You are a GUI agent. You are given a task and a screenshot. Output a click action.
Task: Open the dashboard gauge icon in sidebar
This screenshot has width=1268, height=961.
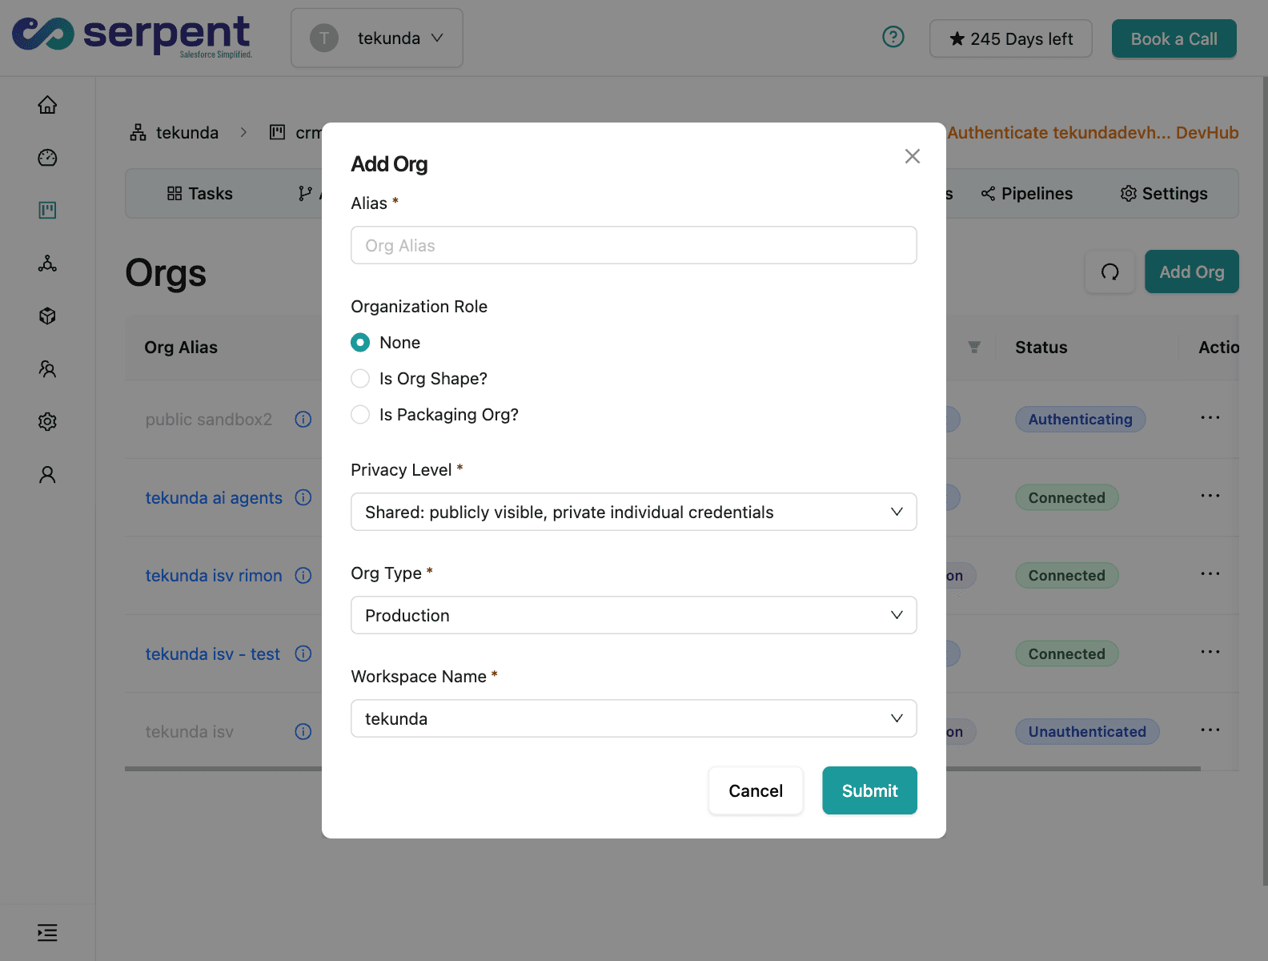point(47,158)
